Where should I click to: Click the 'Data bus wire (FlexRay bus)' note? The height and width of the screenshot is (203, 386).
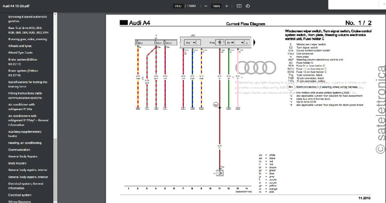coord(313,99)
